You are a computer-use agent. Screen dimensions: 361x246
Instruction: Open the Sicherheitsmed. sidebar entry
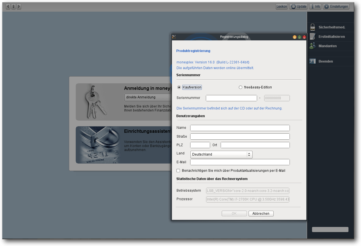tap(332, 27)
